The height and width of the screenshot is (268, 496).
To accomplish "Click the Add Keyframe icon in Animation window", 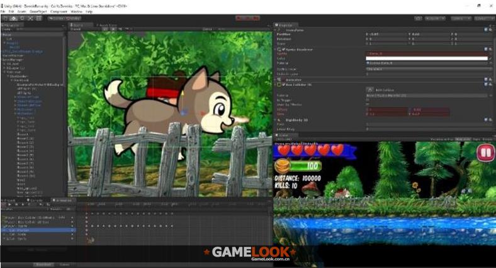I will (41, 205).
